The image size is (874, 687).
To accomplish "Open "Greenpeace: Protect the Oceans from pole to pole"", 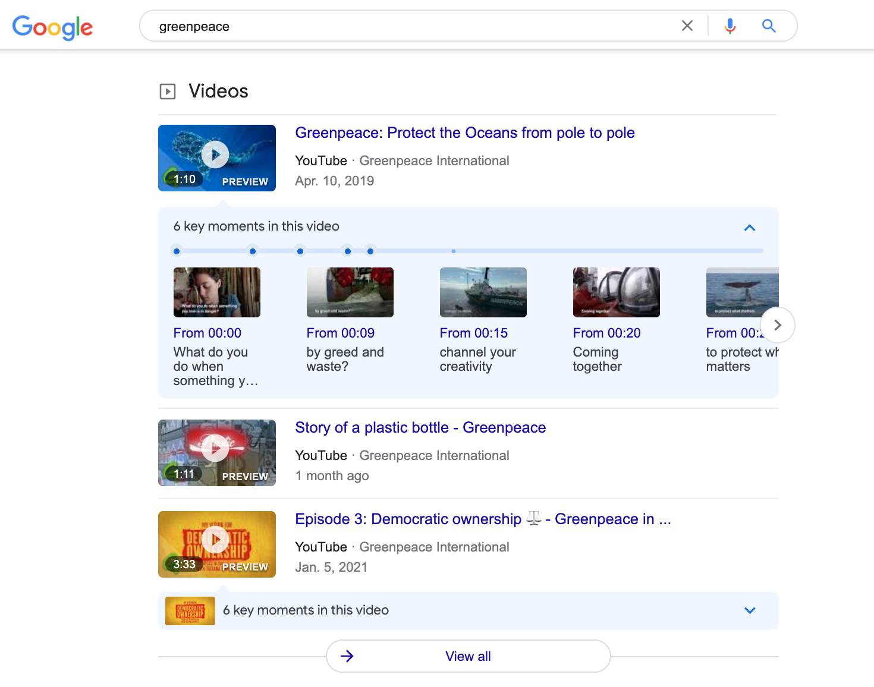I will click(x=465, y=133).
